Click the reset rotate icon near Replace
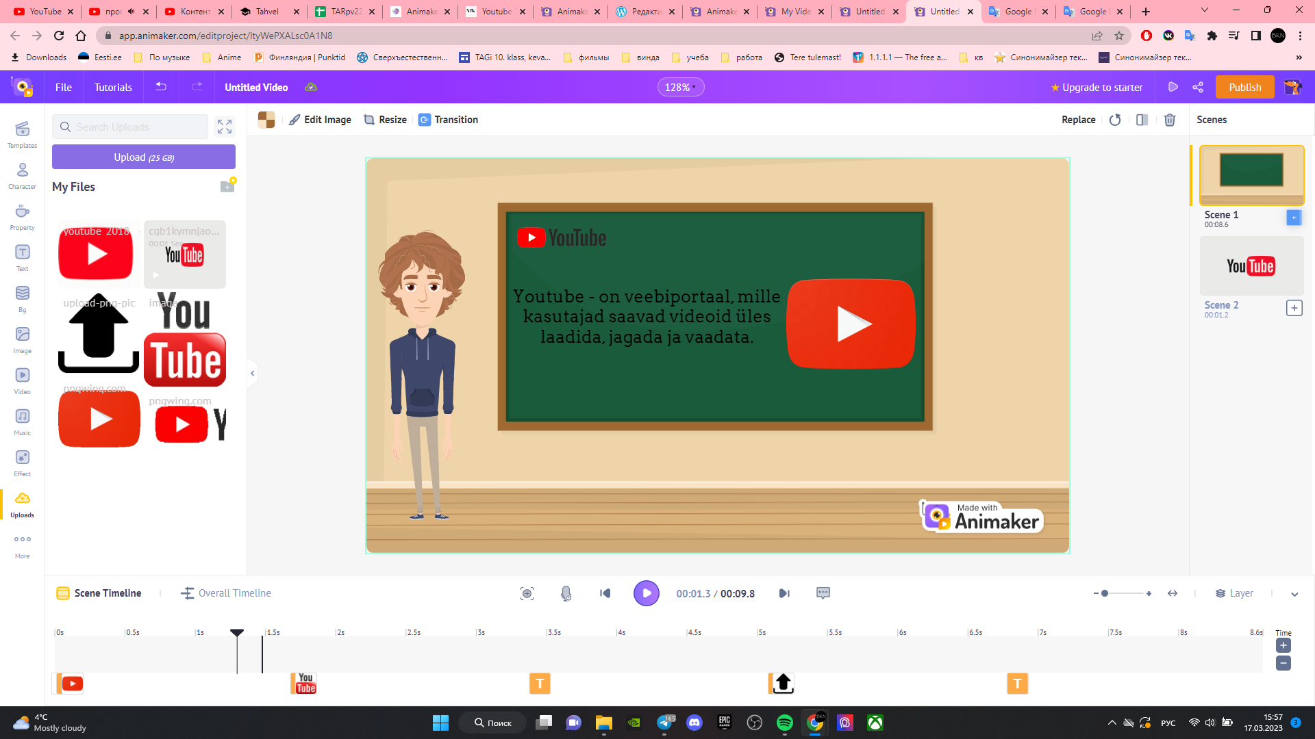Viewport: 1315px width, 739px height. [1115, 120]
